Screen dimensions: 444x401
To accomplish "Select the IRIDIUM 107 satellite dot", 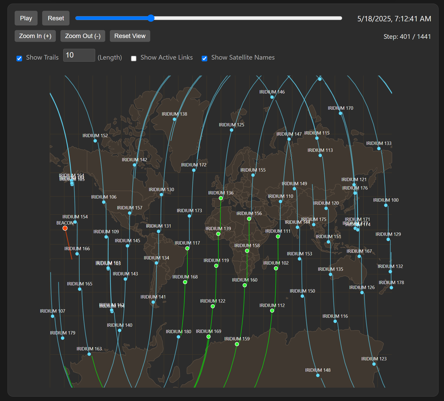I will click(x=52, y=316).
